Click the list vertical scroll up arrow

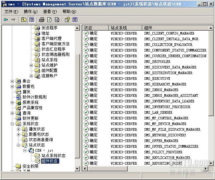pos(211,28)
